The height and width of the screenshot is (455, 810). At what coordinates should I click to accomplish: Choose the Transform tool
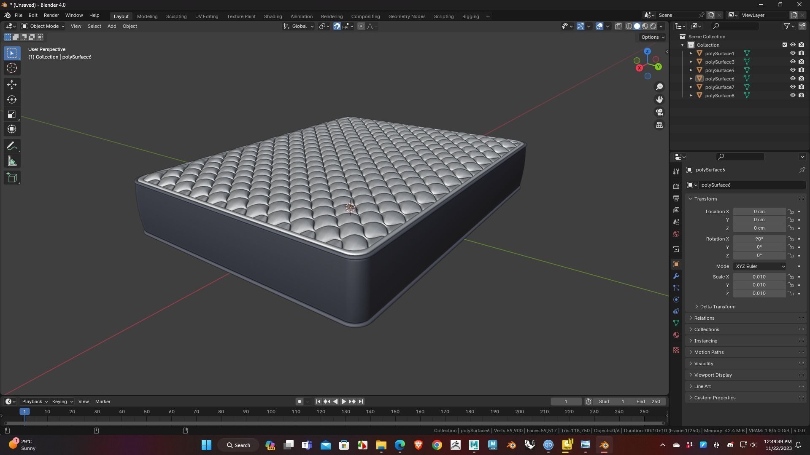[x=12, y=129]
